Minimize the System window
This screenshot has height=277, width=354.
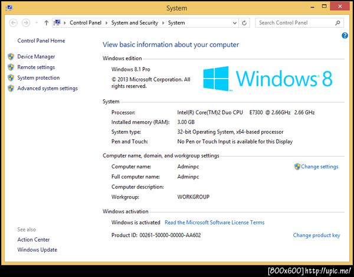(x=313, y=6)
